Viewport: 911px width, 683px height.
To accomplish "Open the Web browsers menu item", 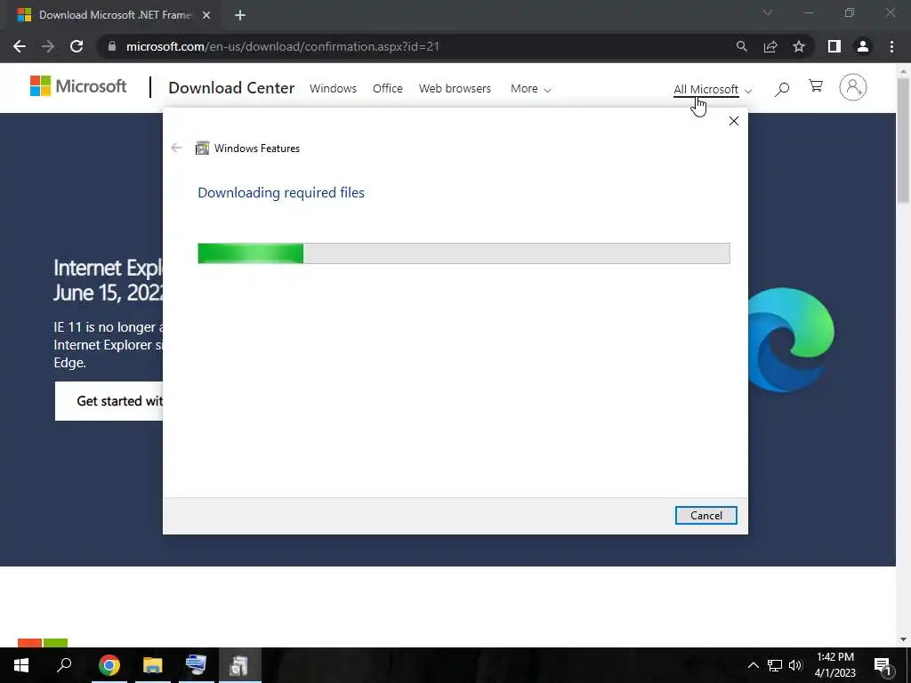I will coord(455,88).
